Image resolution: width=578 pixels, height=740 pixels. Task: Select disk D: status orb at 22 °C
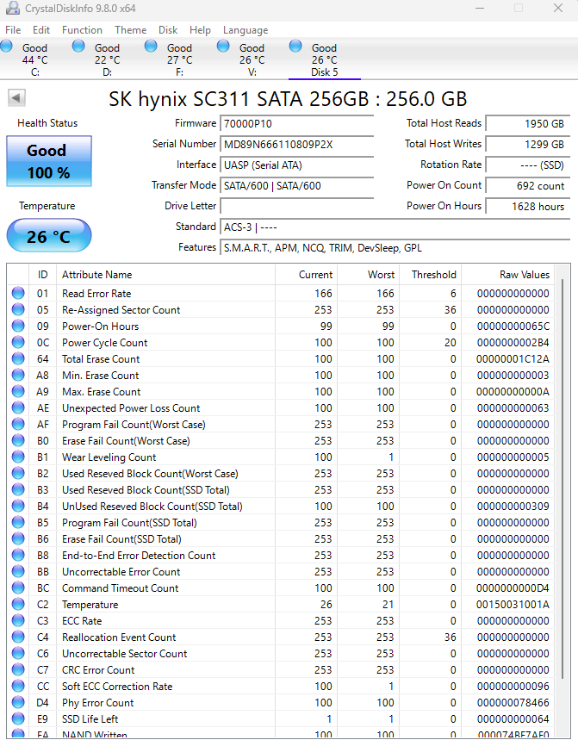(x=78, y=46)
